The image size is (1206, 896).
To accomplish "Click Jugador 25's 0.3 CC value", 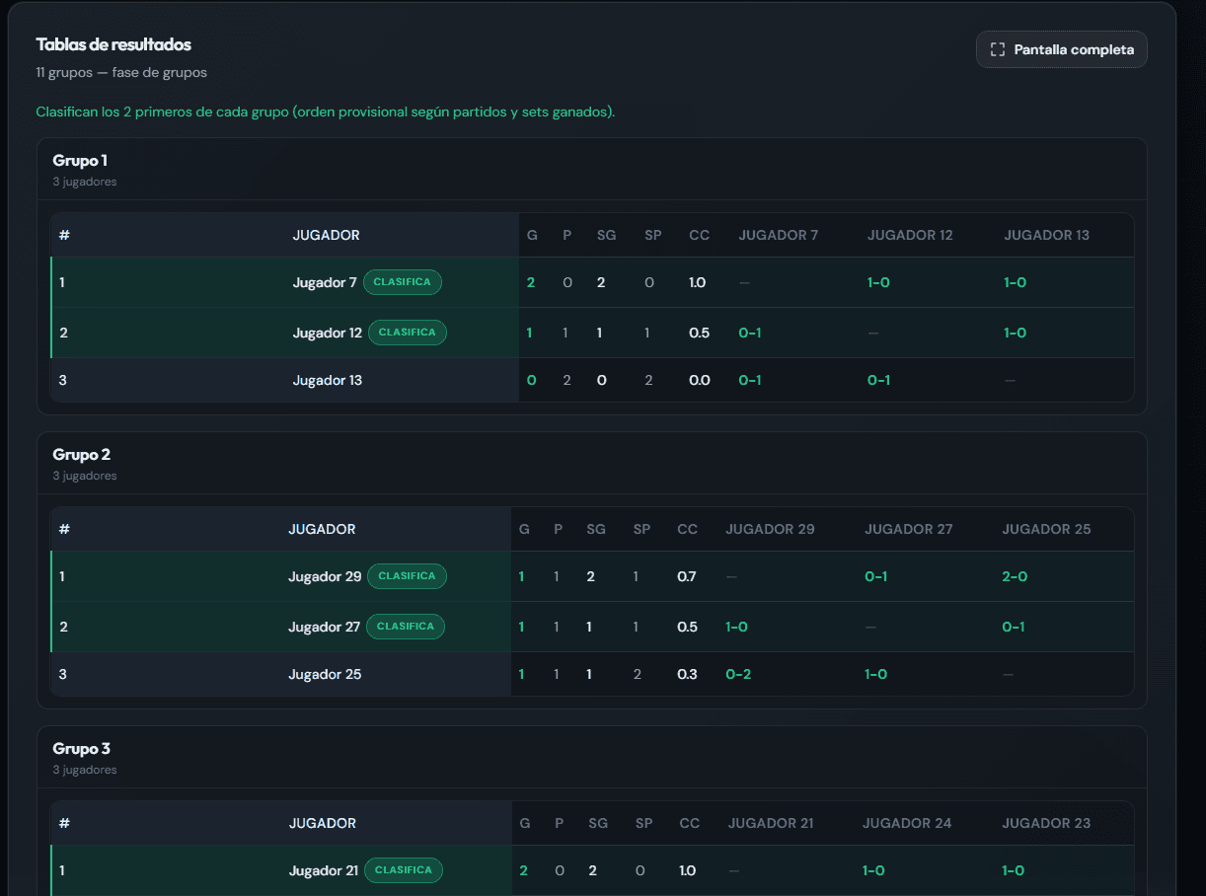I will 688,674.
